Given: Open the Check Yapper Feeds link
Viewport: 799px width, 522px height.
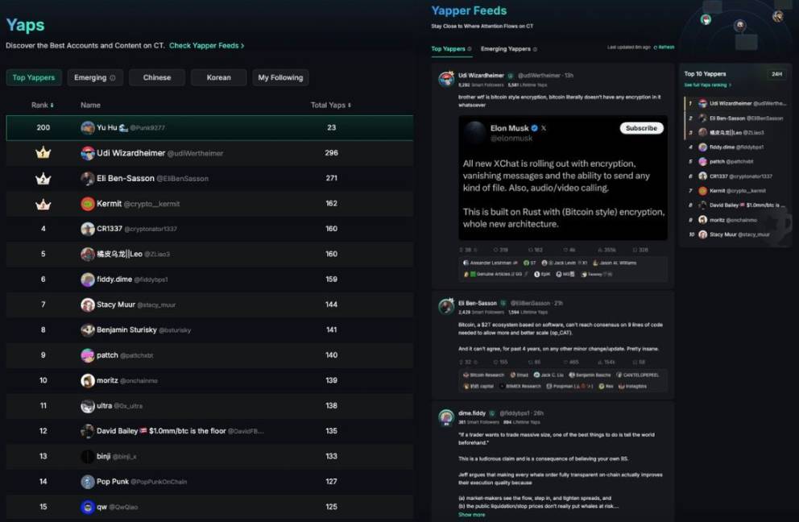Looking at the screenshot, I should [x=206, y=46].
